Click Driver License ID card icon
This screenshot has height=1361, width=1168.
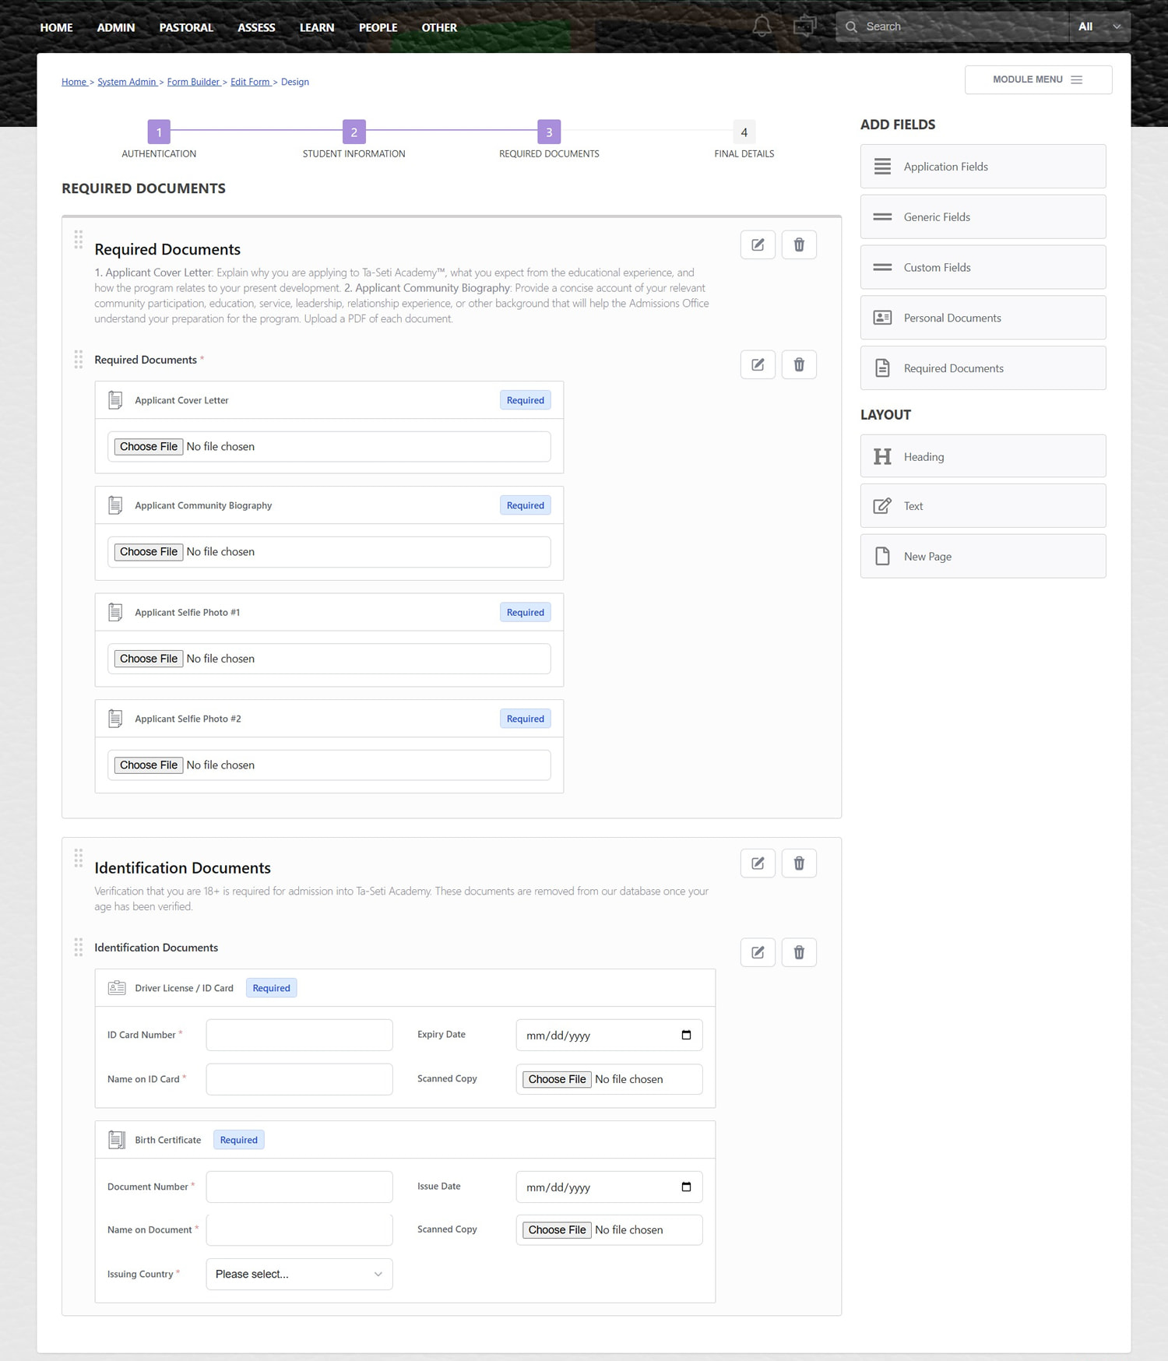[117, 988]
